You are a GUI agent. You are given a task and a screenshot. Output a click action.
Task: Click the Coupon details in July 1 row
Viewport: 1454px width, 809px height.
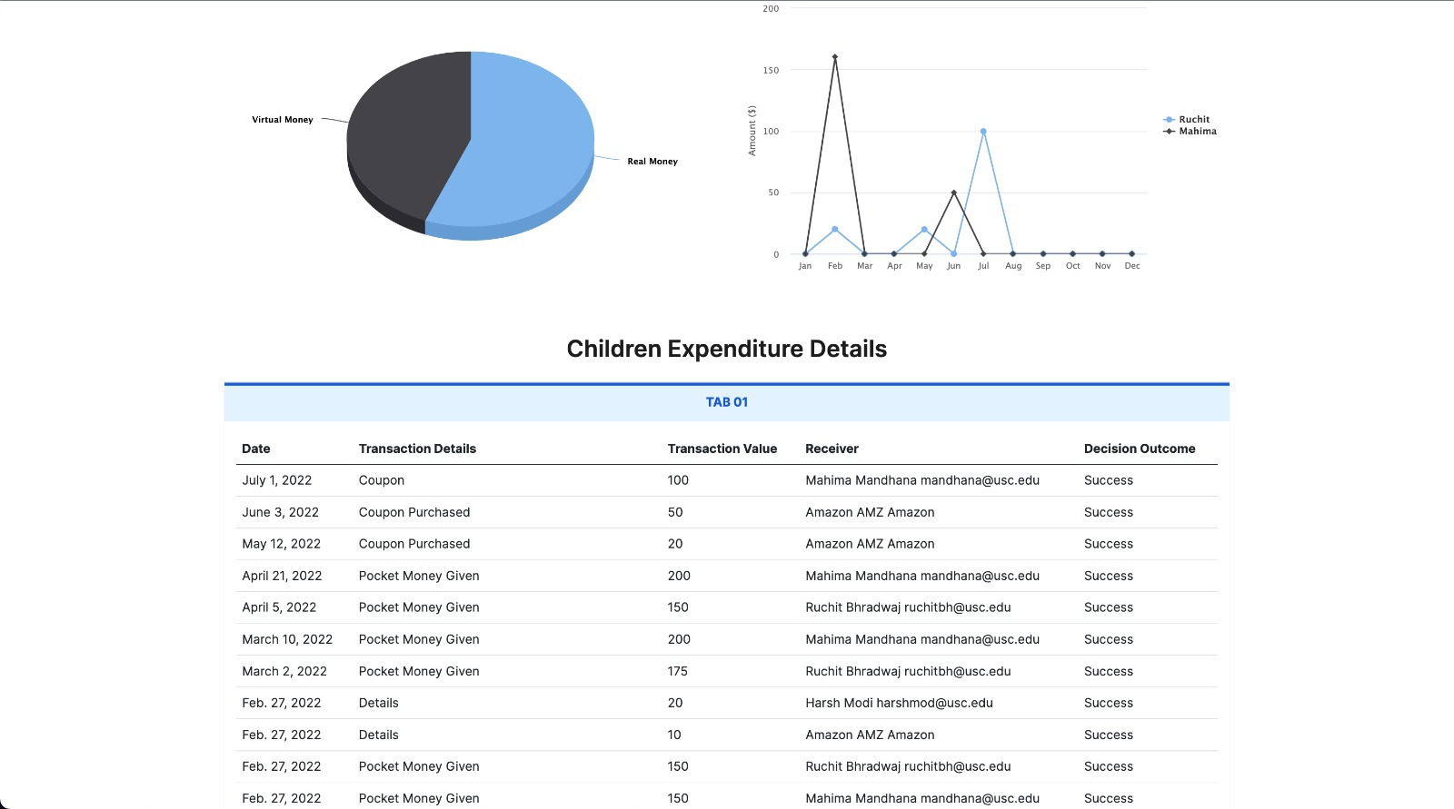(x=382, y=480)
